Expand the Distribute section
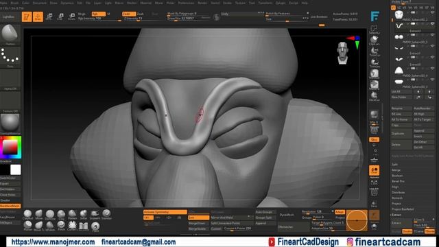 [x=398, y=192]
